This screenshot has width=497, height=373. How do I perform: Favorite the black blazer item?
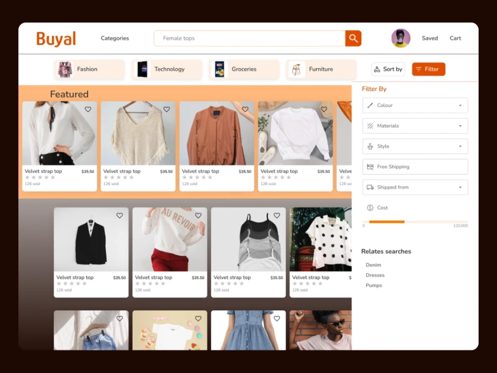pos(119,215)
